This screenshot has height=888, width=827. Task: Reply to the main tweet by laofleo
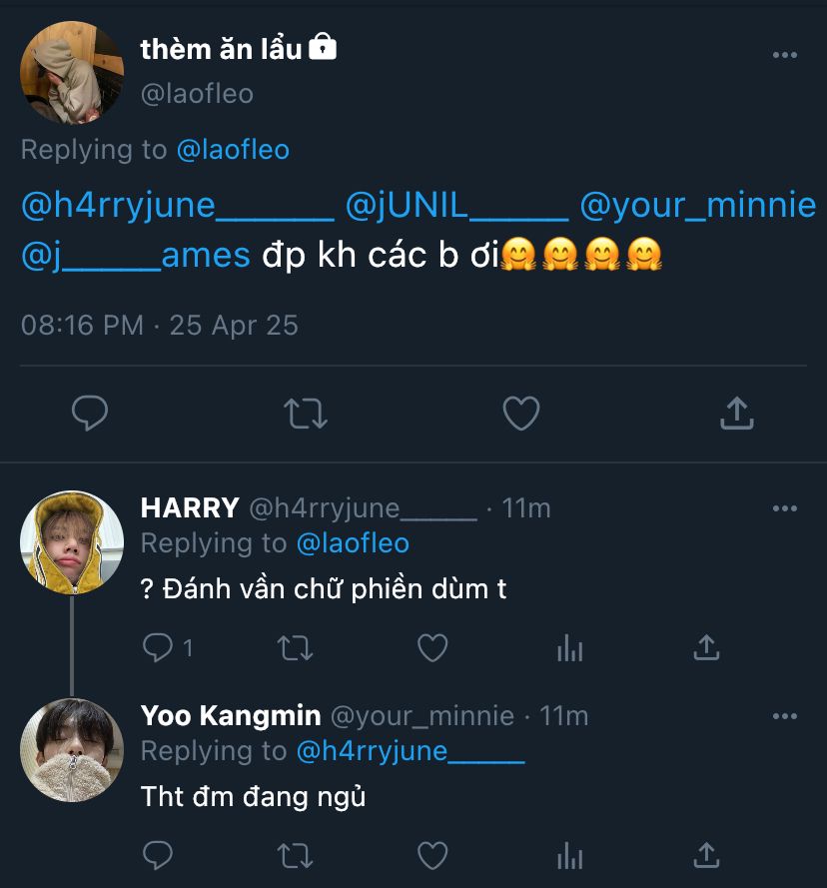pyautogui.click(x=90, y=413)
